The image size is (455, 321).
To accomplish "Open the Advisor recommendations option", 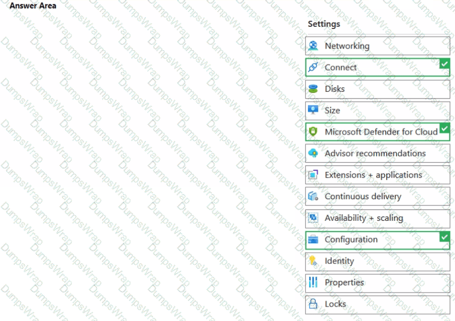I will pyautogui.click(x=375, y=153).
